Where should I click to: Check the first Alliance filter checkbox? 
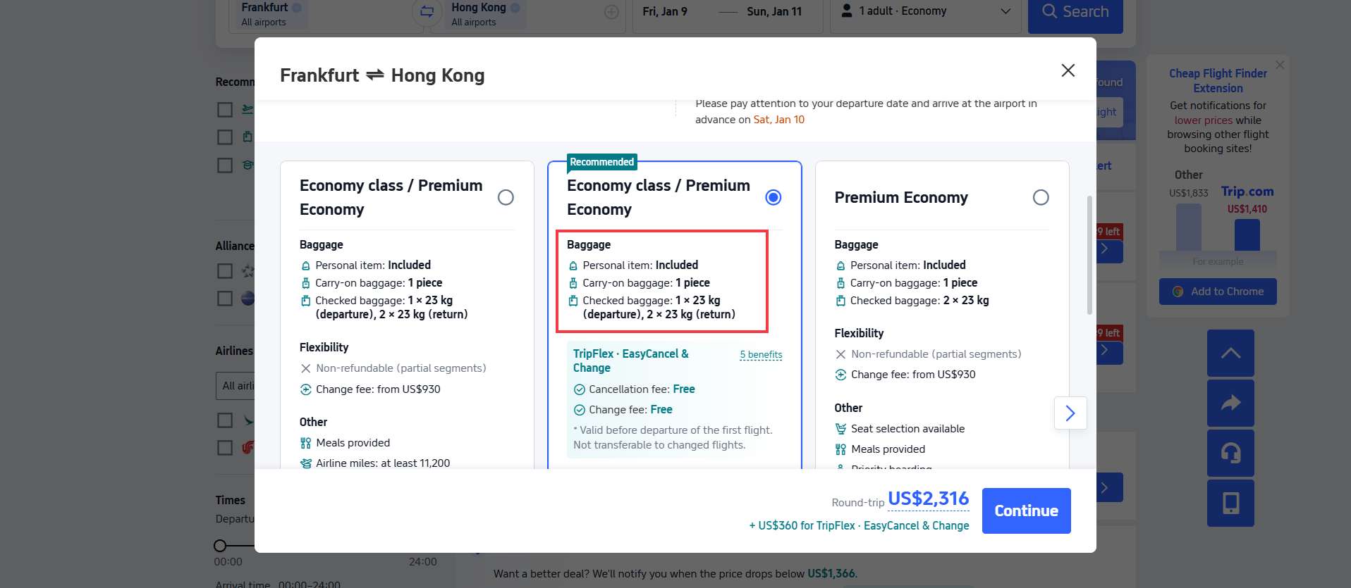point(224,270)
